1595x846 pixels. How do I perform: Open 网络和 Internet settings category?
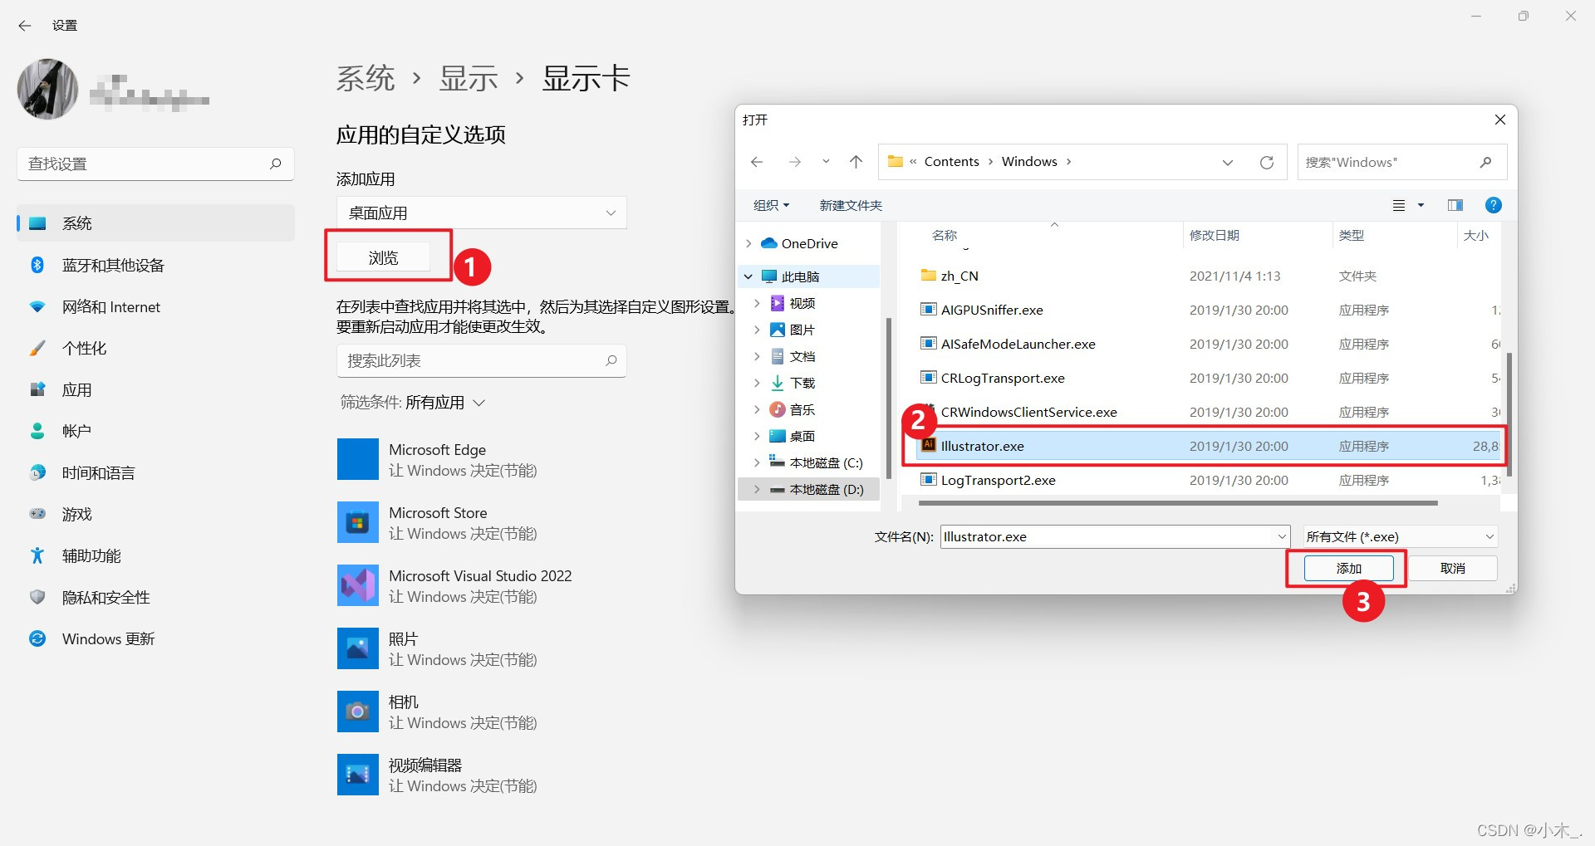[156, 306]
